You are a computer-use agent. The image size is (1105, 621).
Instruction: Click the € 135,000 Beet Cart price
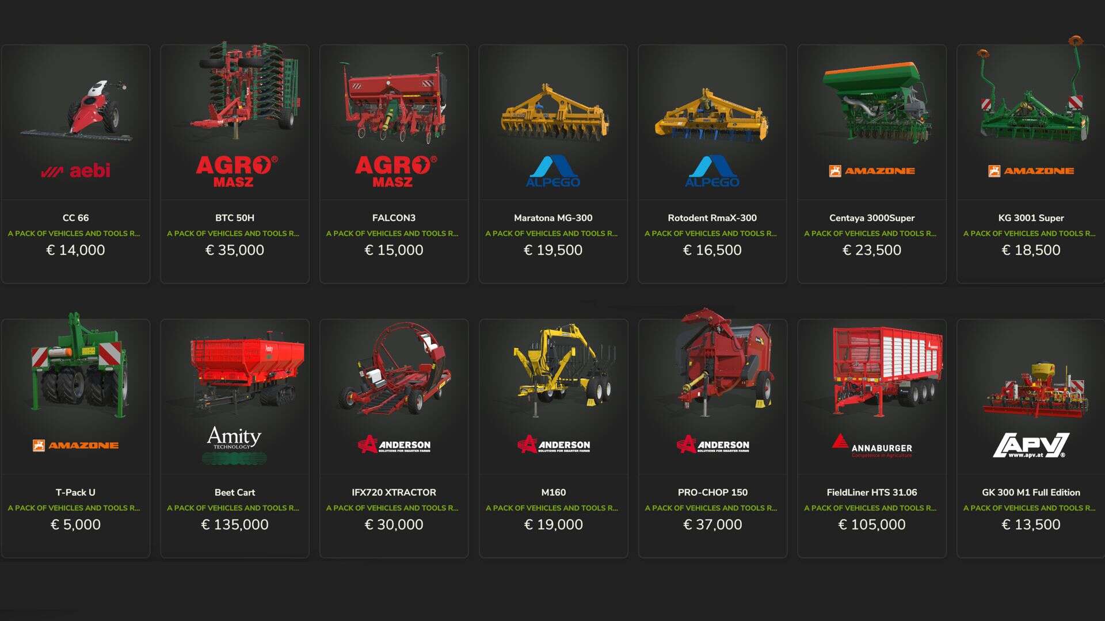click(235, 524)
